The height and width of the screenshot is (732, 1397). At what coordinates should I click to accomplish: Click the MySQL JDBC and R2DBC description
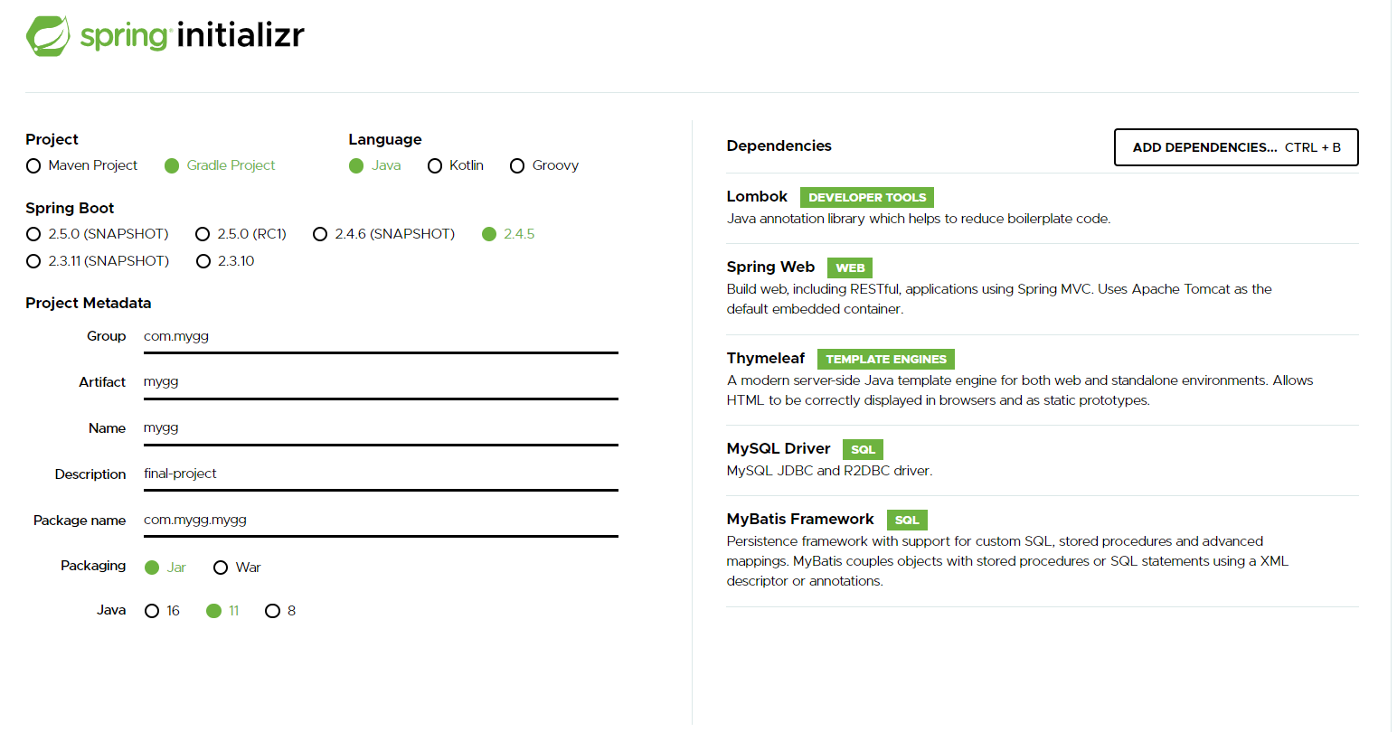pos(829,471)
